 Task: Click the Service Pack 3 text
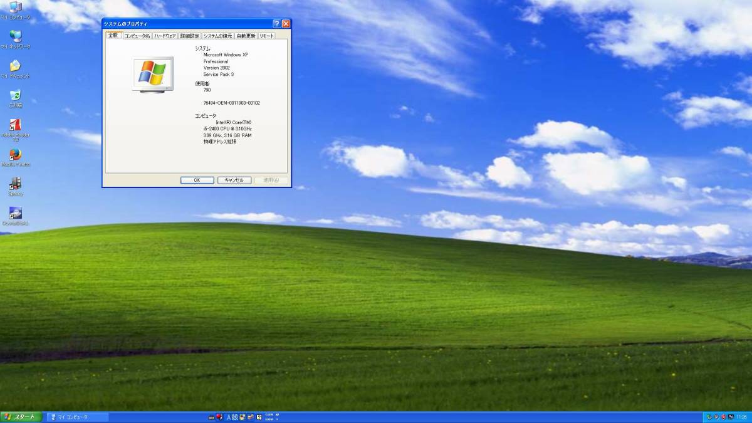(x=218, y=74)
